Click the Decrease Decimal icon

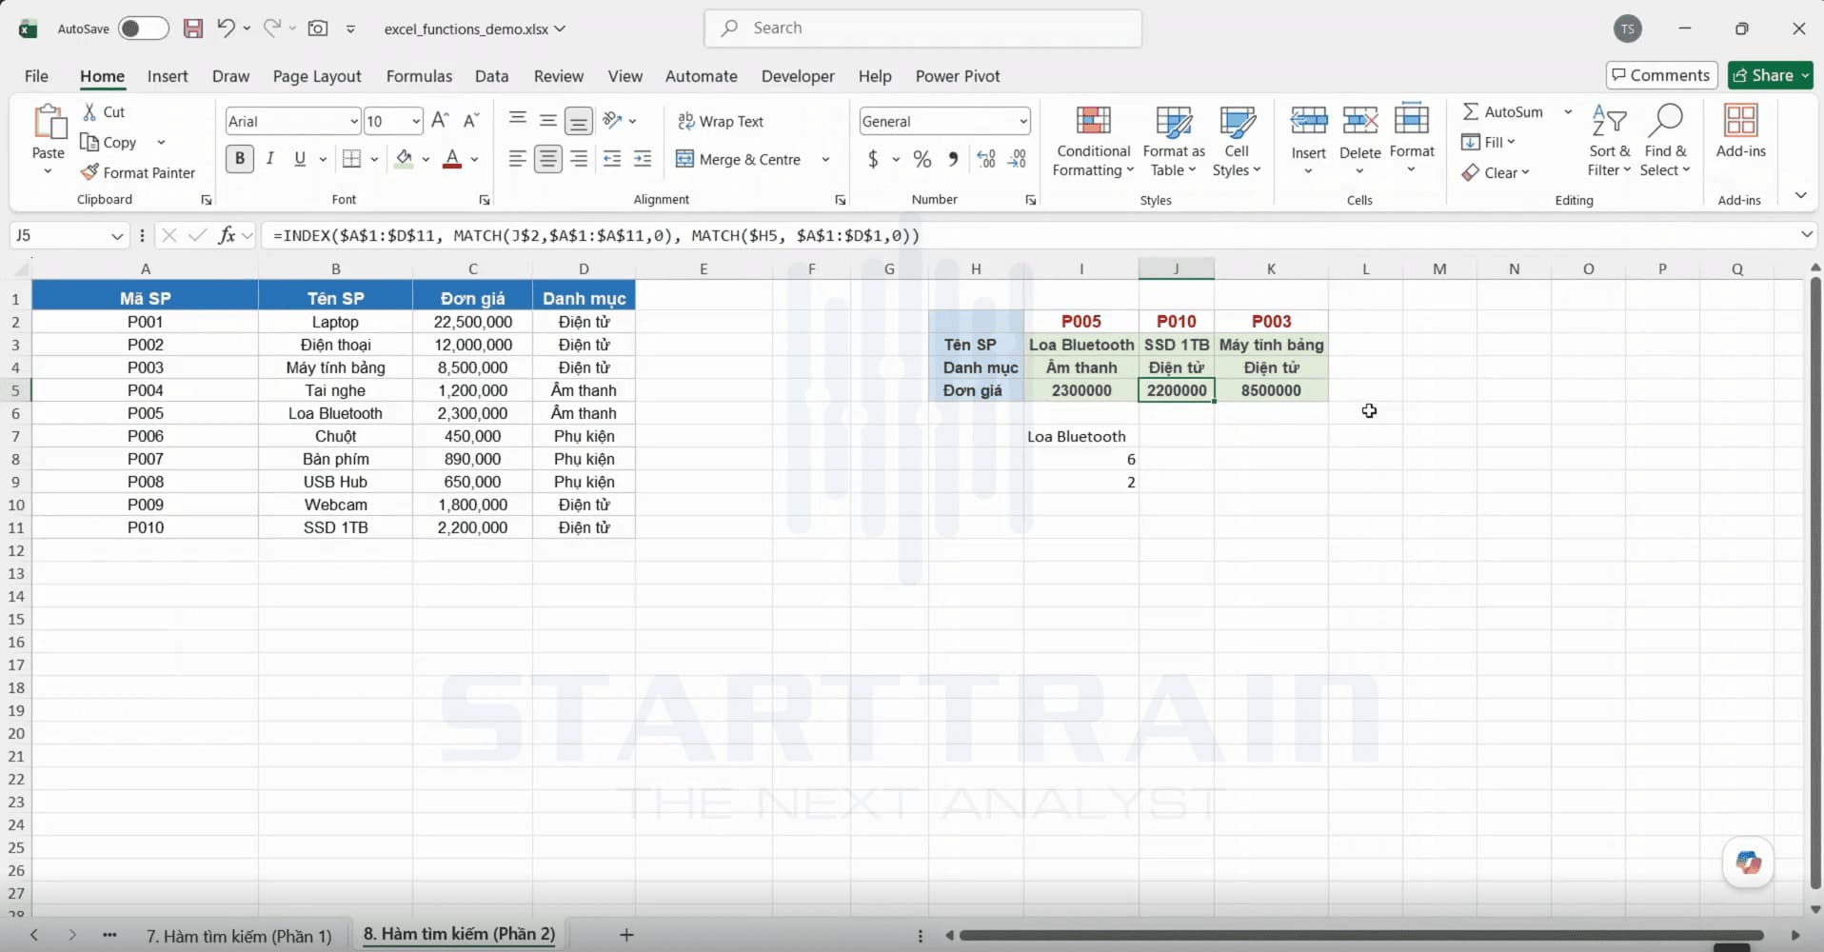pos(1018,159)
